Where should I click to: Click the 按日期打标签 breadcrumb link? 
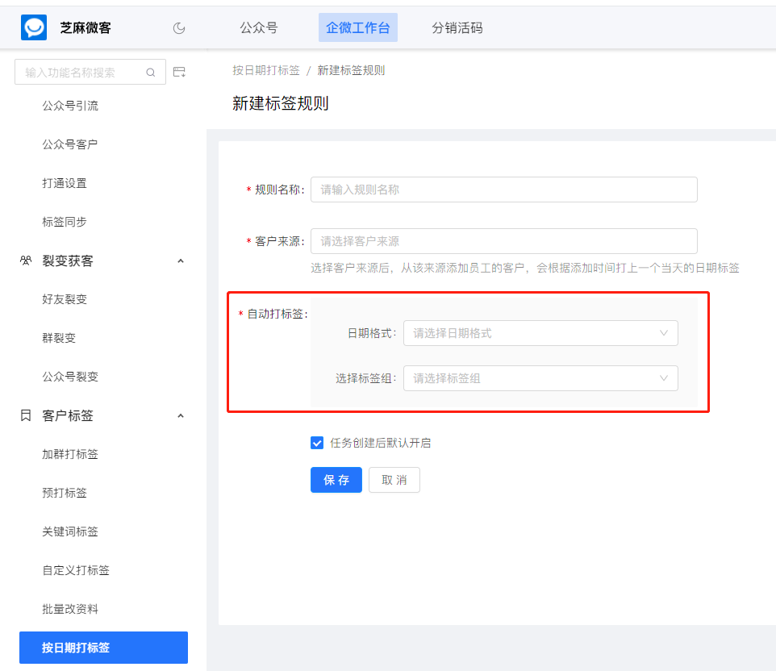tap(266, 70)
